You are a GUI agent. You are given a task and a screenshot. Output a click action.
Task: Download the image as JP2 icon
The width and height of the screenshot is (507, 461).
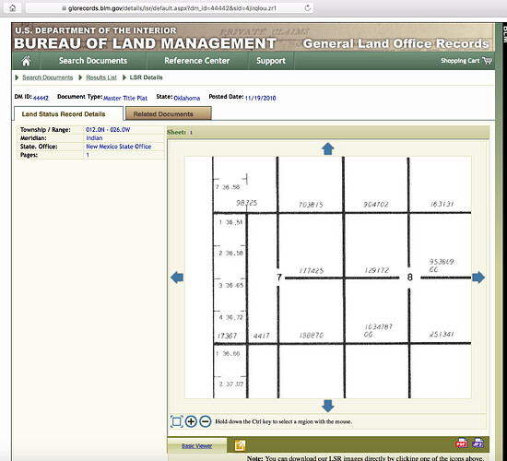[x=478, y=443]
